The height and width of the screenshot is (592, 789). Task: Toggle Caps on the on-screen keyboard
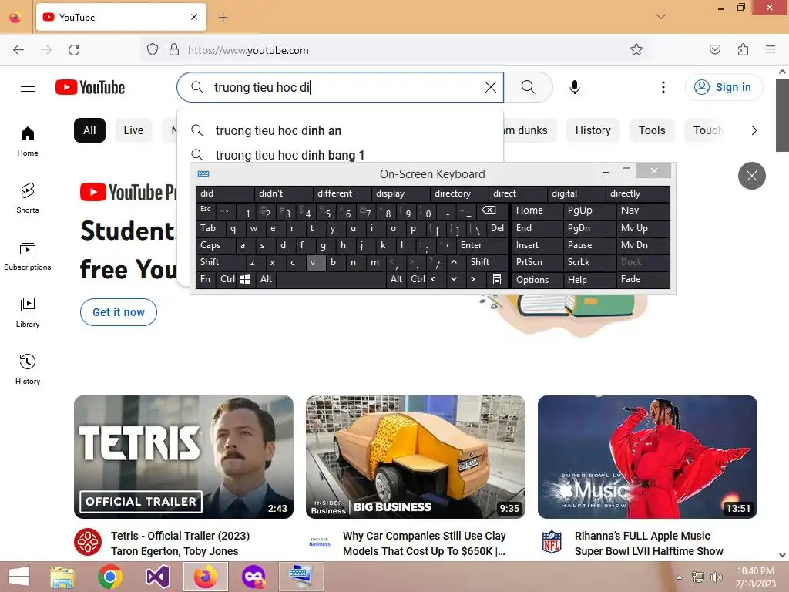pyautogui.click(x=216, y=245)
